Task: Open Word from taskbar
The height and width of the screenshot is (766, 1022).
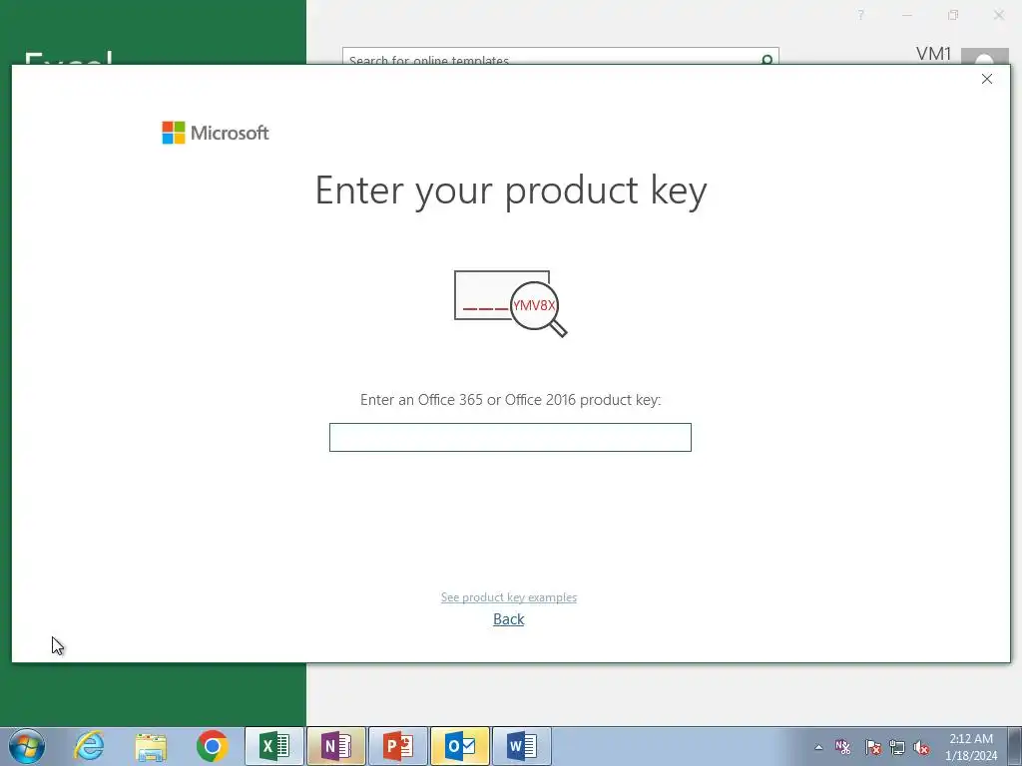Action: click(x=521, y=746)
